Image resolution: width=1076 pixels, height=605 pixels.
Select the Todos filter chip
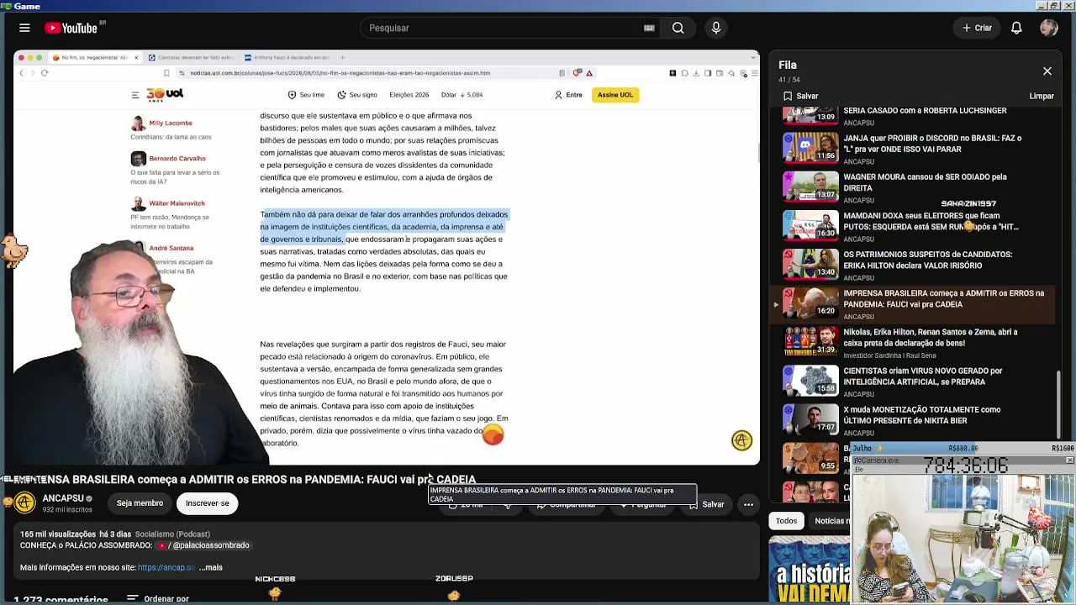tap(786, 521)
